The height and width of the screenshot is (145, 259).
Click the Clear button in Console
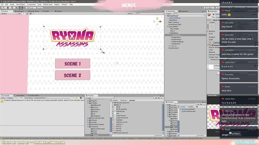coord(3,98)
